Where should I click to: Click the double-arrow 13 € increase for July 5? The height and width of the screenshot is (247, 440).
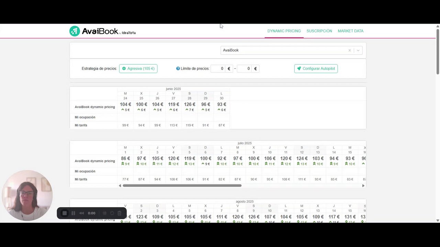(189, 164)
